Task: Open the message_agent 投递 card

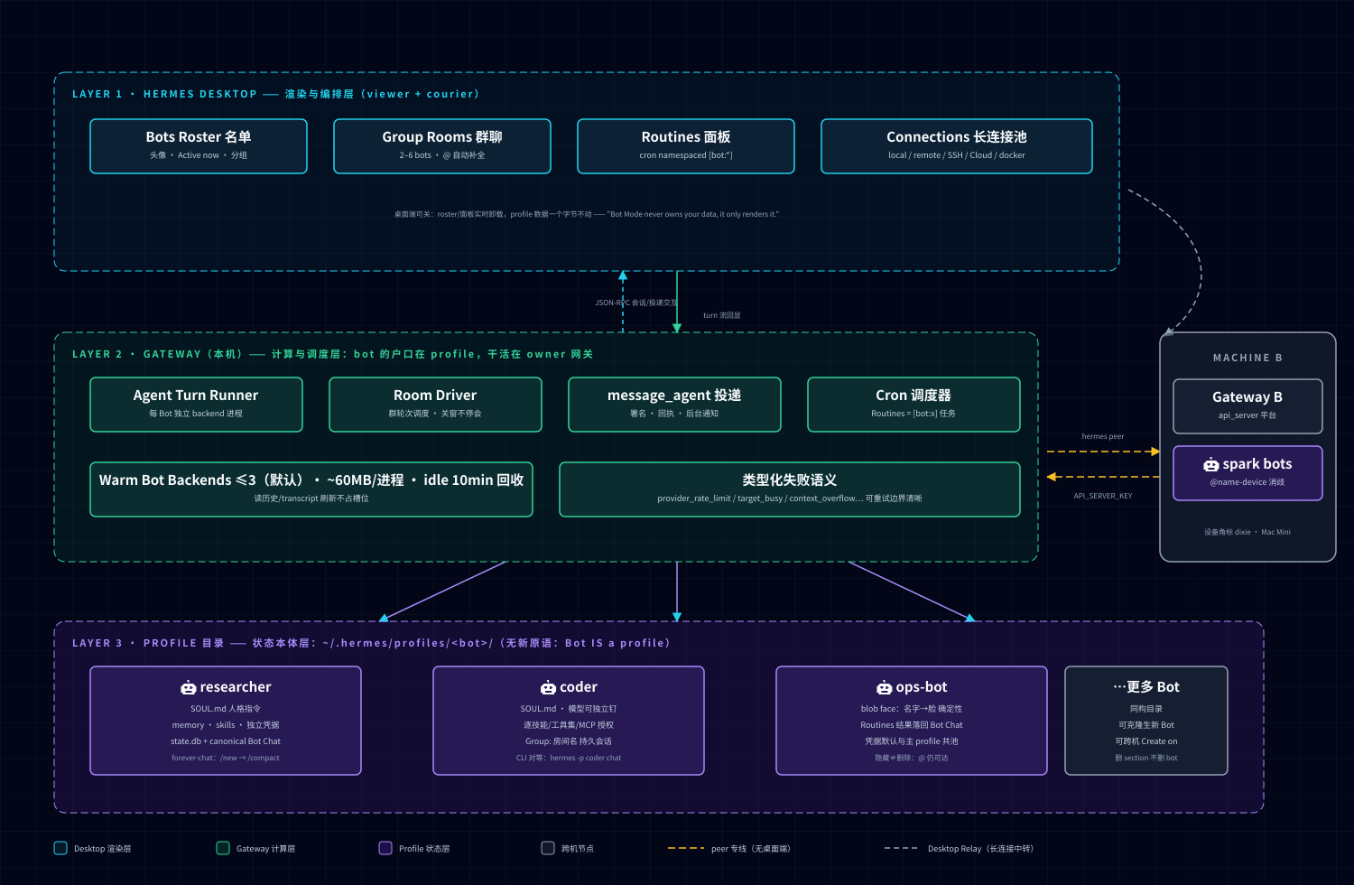Action: point(674,405)
